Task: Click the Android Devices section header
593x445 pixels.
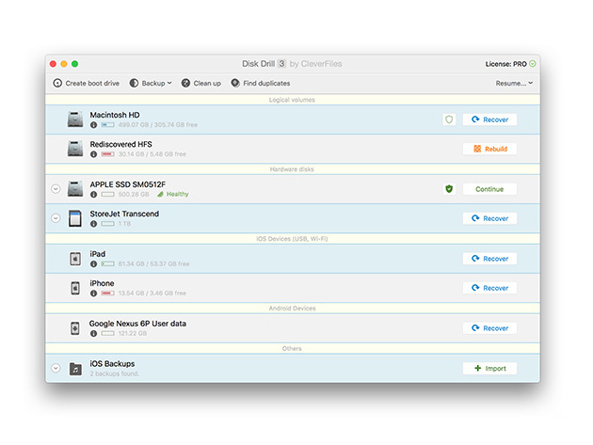Action: coord(292,309)
